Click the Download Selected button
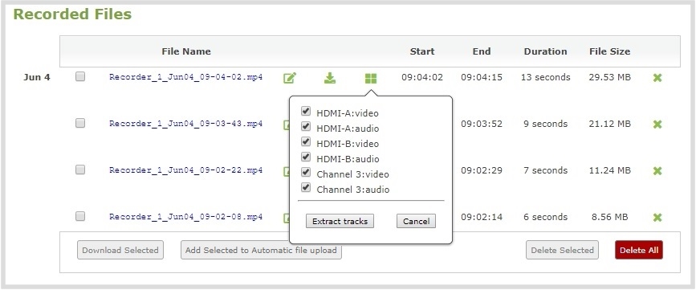The width and height of the screenshot is (696, 290). (x=120, y=250)
